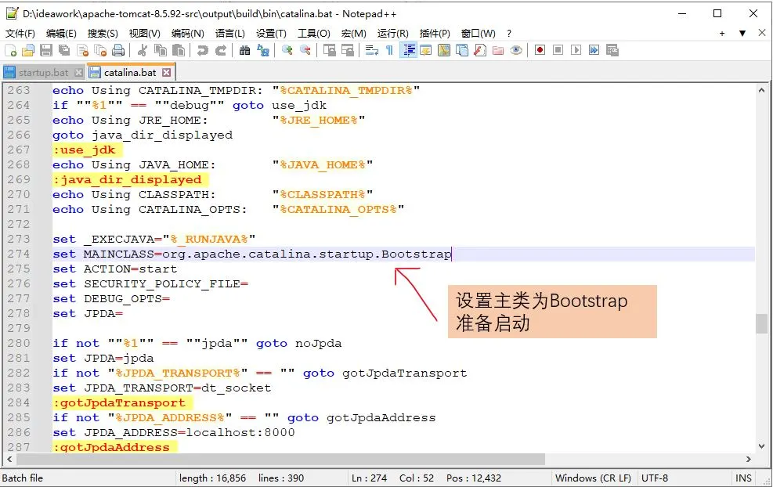Save all open files
Image resolution: width=773 pixels, height=487 pixels.
click(63, 49)
